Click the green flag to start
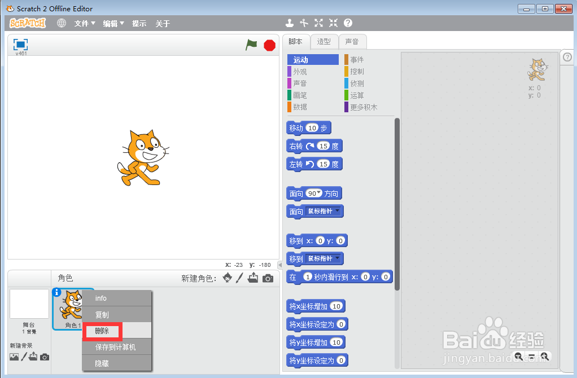Screen dimensions: 577x378 click(251, 45)
